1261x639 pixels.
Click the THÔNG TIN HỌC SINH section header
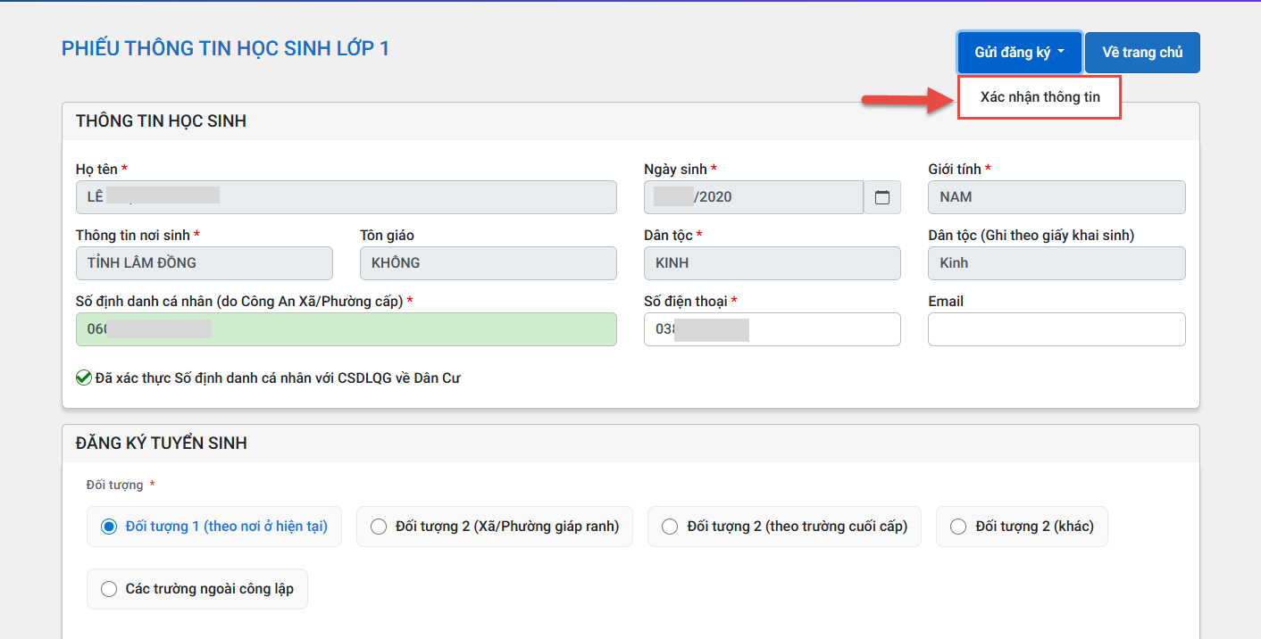(630, 120)
